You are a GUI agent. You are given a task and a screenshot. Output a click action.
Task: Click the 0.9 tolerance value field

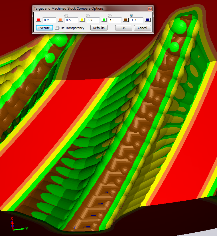pyautogui.click(x=93, y=20)
